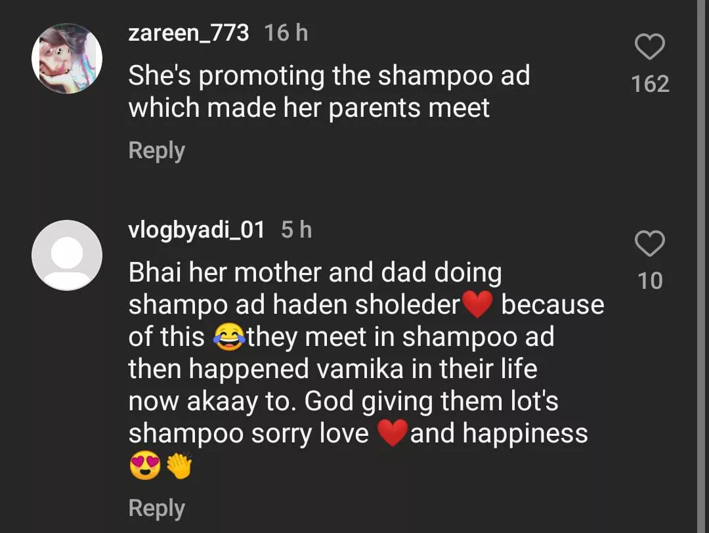The image size is (709, 533).
Task: Click the red heart after "sholeder"
Action: [479, 305]
